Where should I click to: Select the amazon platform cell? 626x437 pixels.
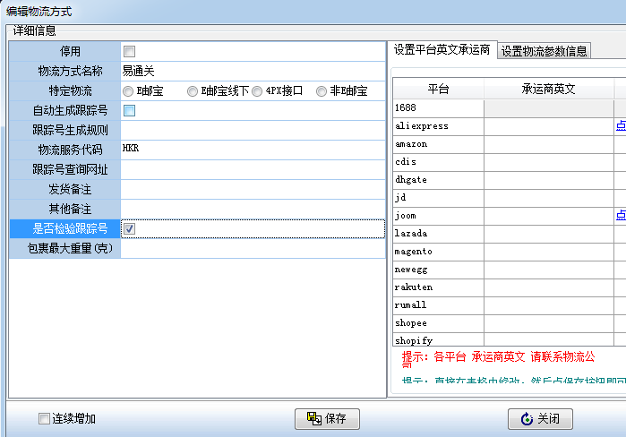438,144
